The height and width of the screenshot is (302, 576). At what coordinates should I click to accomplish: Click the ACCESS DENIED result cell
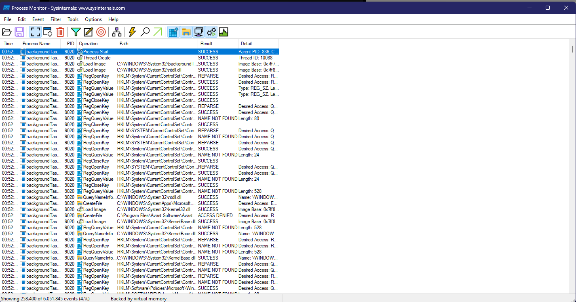[215, 215]
